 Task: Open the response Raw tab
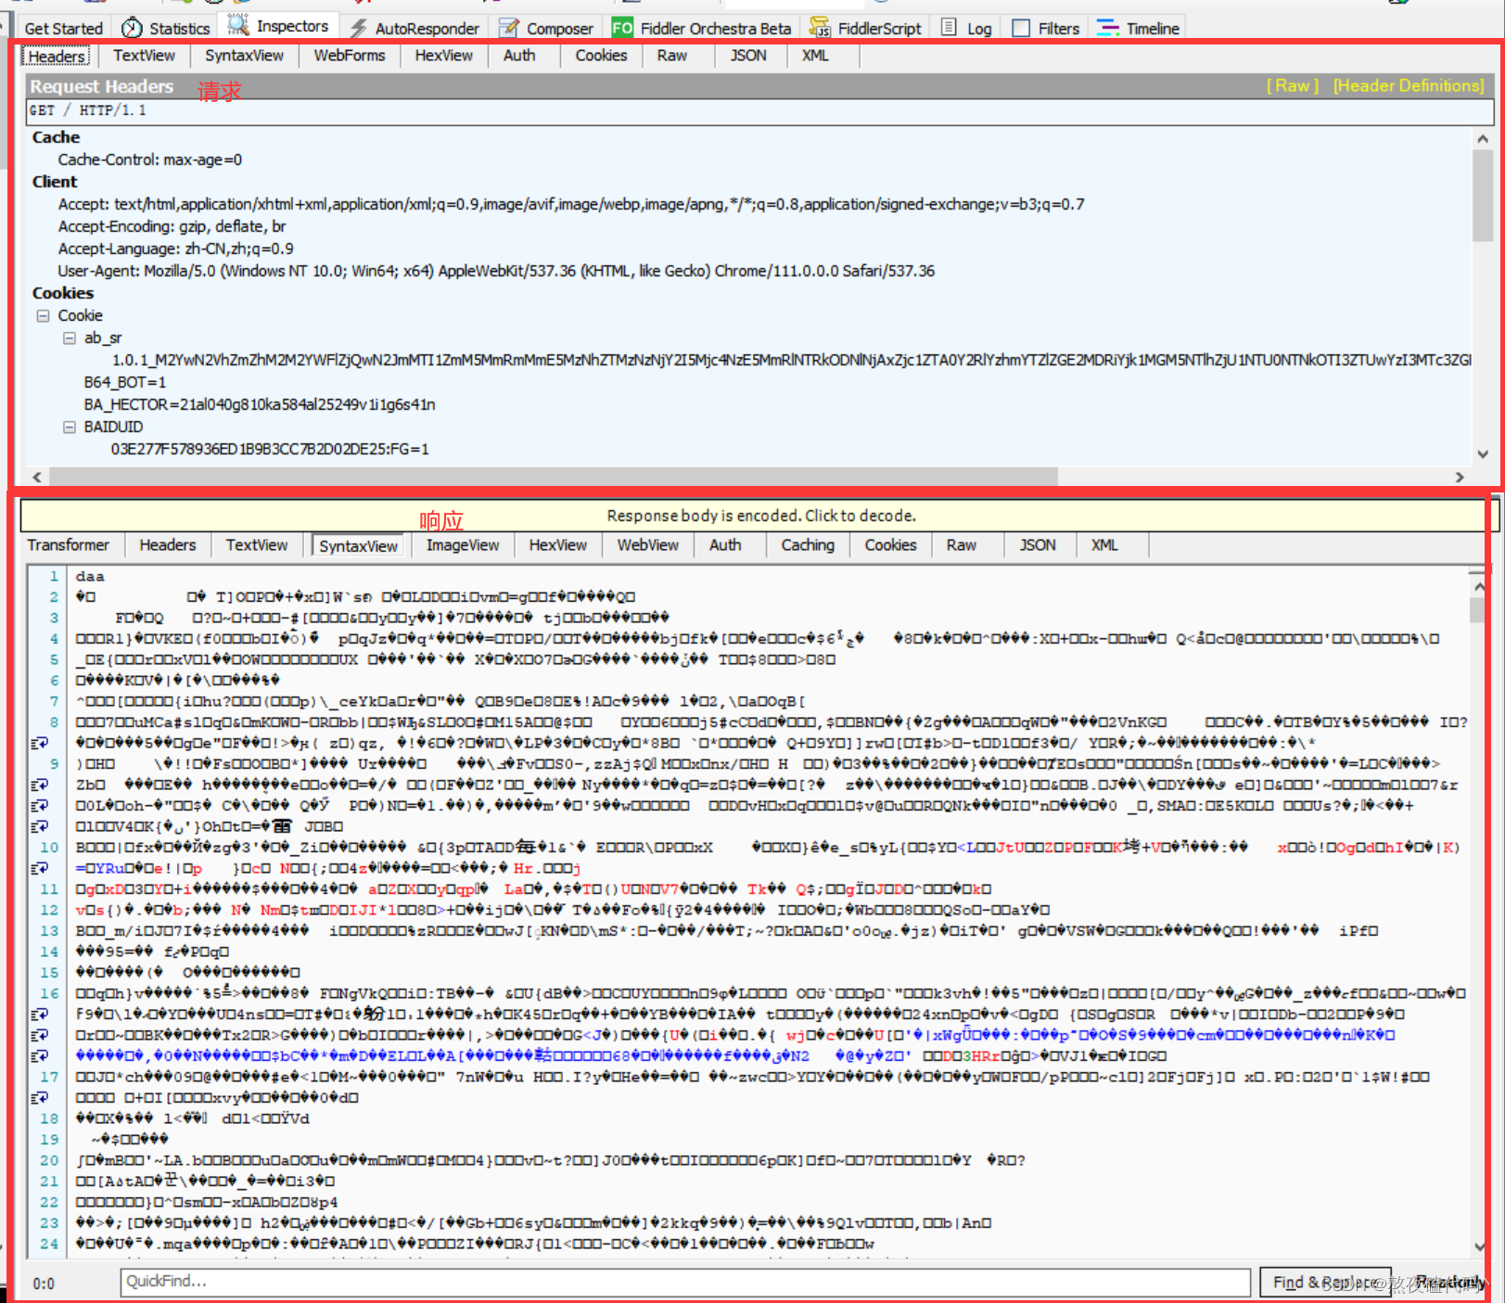(x=962, y=545)
